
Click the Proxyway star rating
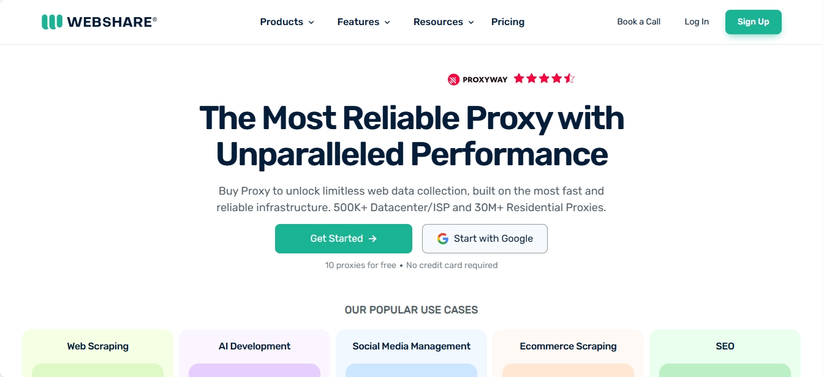(544, 78)
